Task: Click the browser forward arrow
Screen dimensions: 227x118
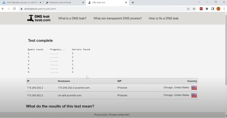Action: point(8,9)
